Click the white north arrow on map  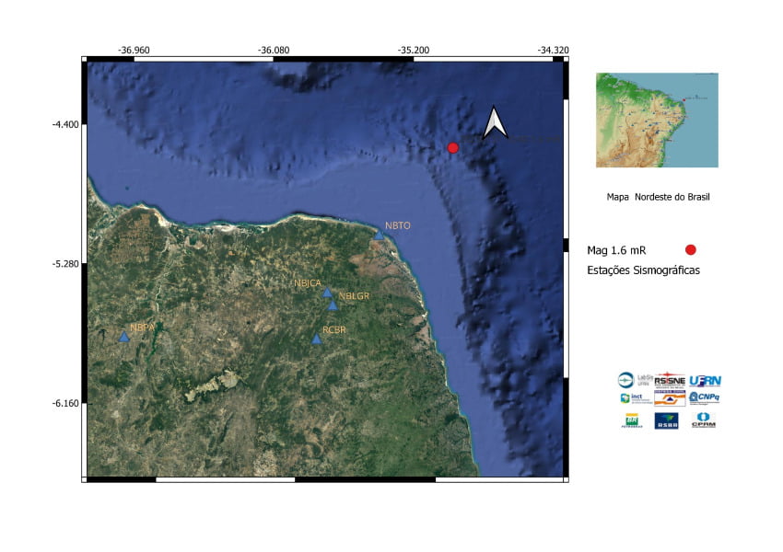(x=495, y=122)
